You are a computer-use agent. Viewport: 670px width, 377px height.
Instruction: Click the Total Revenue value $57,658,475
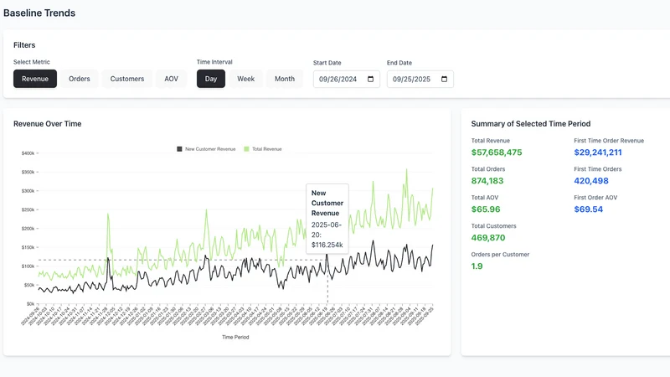(497, 152)
